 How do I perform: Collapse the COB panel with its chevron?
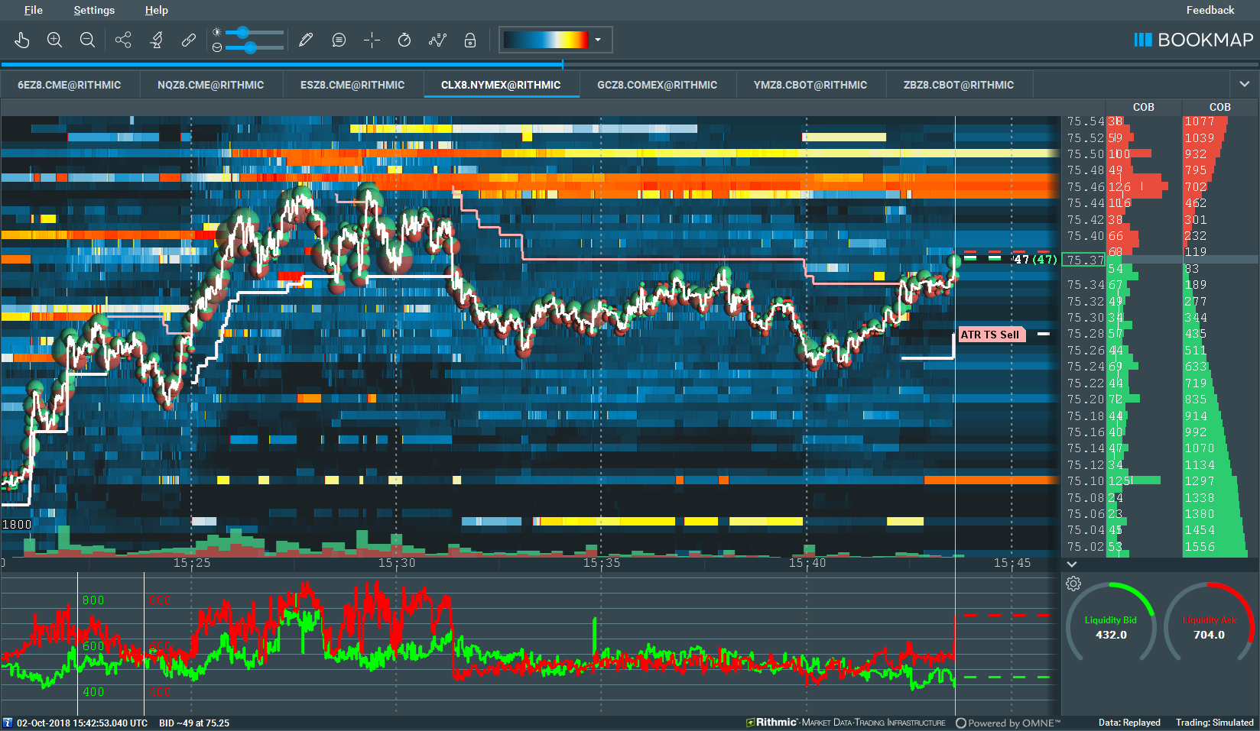[1071, 564]
